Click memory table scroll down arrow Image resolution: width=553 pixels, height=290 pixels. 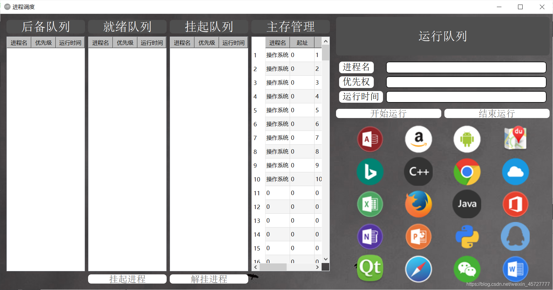click(x=326, y=259)
